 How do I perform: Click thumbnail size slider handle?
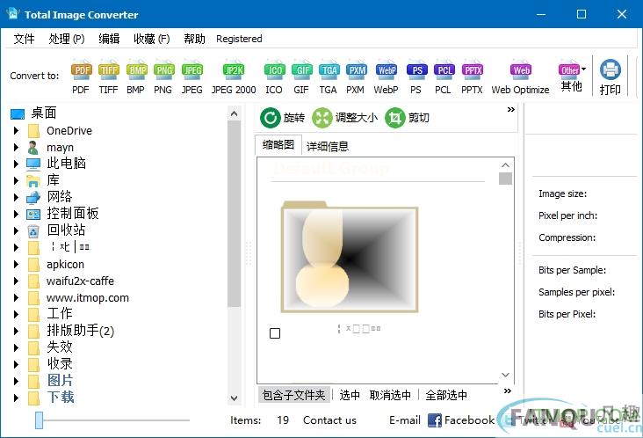pyautogui.click(x=39, y=420)
